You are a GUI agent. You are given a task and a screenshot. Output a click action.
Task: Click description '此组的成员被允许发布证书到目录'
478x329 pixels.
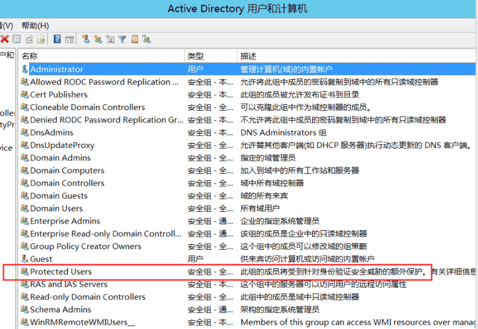(x=300, y=95)
